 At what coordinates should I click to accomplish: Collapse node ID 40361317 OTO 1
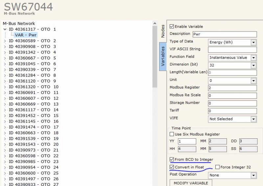(x=5, y=29)
